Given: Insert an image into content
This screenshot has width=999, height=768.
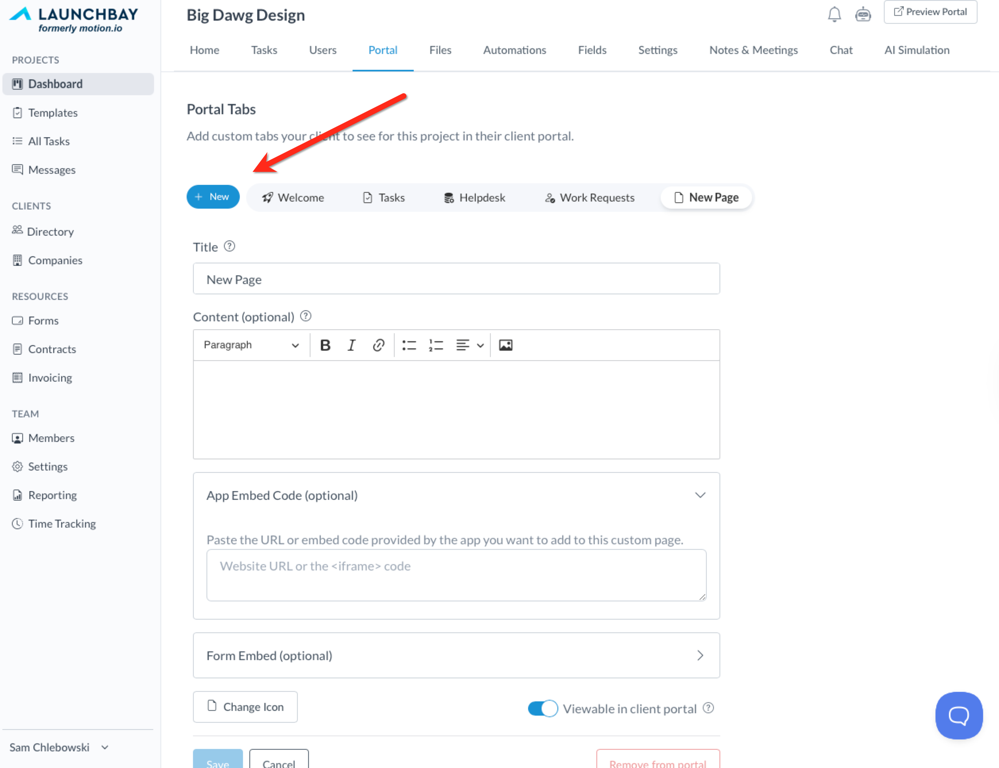Looking at the screenshot, I should click(x=505, y=346).
